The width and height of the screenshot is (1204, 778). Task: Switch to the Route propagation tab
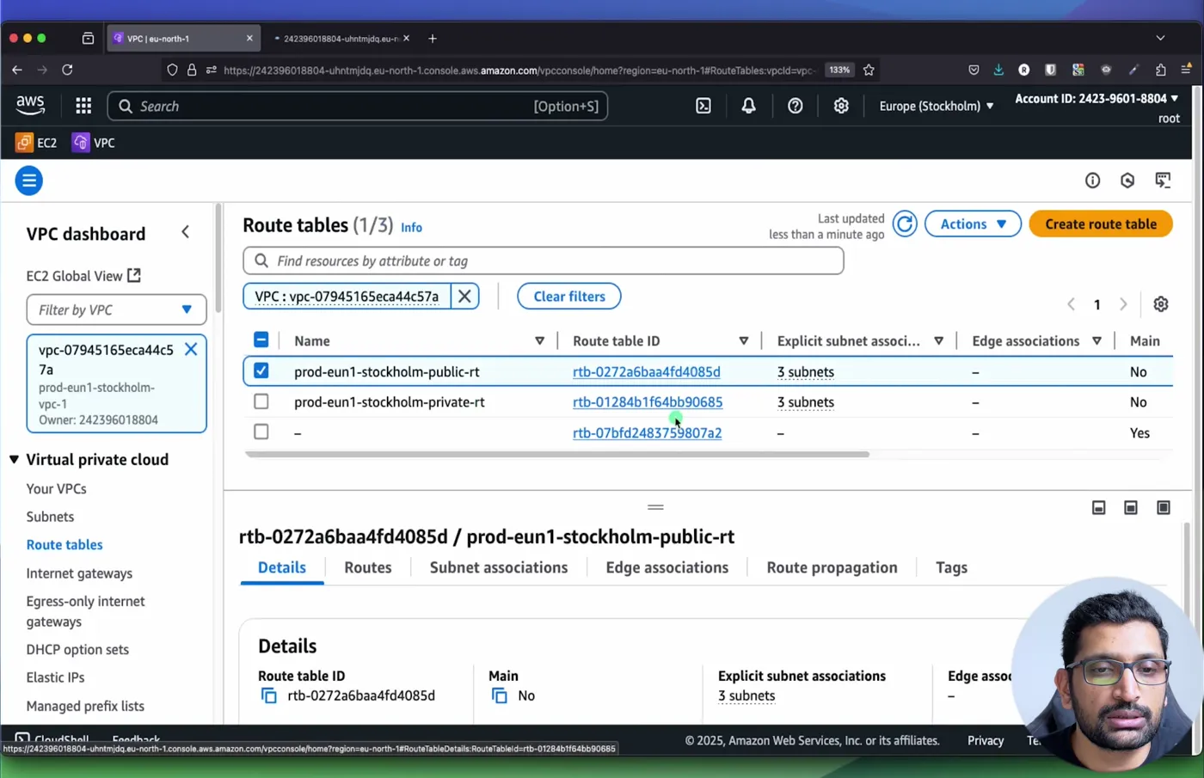[x=832, y=567]
